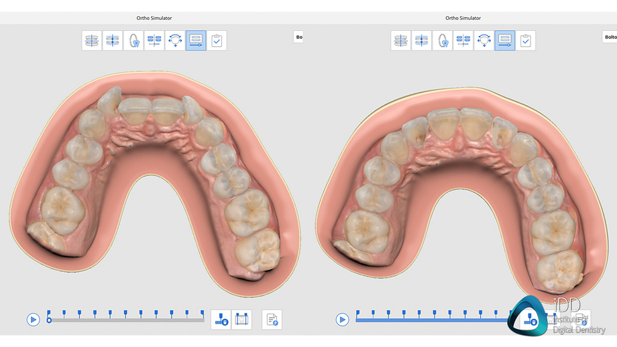The image size is (617, 347).
Task: Open the report document icon below left model
Action: tap(272, 320)
